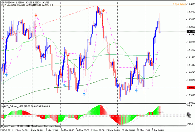
Task: Click the 1.60370 price axis label
Action: tap(191, 80)
